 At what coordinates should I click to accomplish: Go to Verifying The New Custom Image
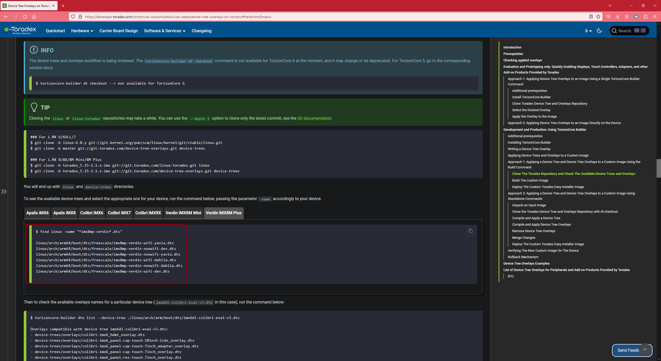[x=543, y=250]
